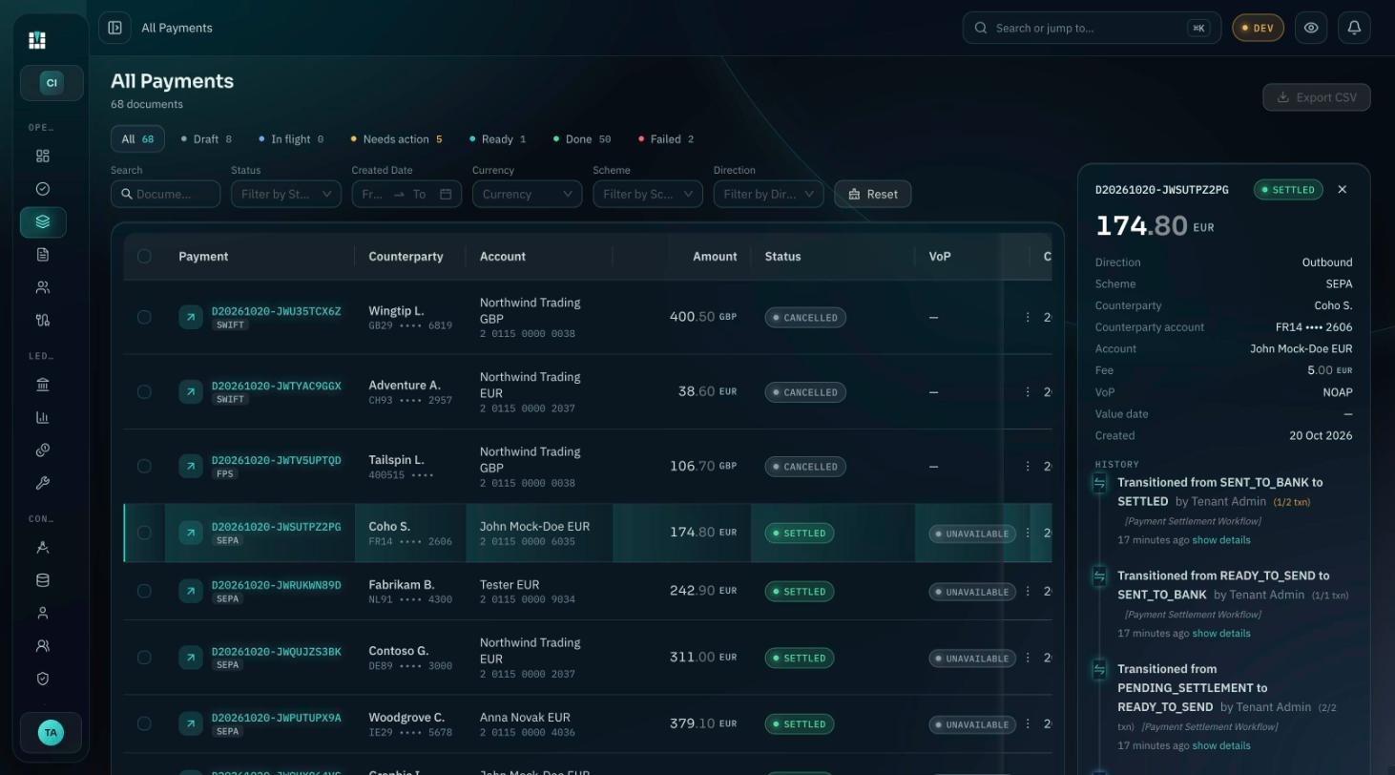1395x775 pixels.
Task: Click outbound arrow icon on Fabrikam B. row
Action: [x=191, y=591]
